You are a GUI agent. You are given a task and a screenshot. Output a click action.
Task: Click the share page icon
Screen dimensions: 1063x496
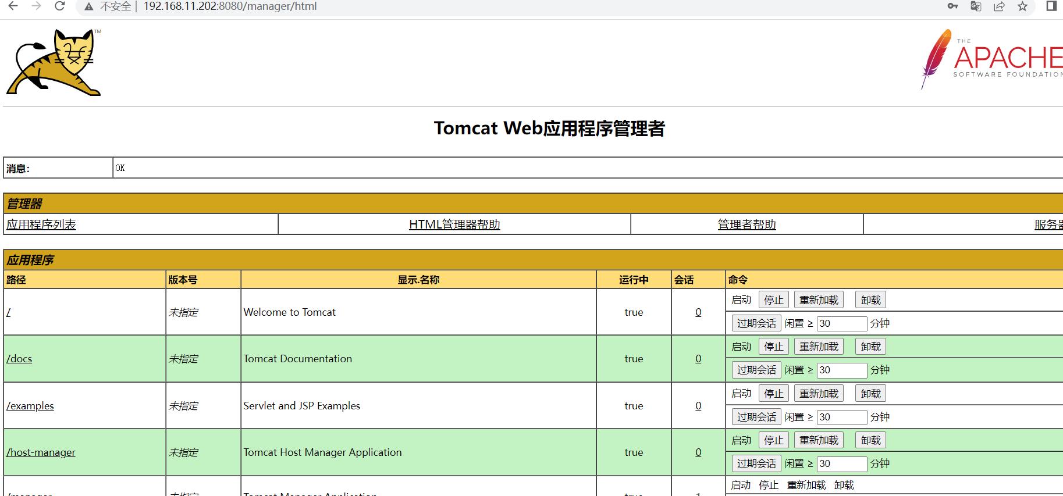coord(999,6)
